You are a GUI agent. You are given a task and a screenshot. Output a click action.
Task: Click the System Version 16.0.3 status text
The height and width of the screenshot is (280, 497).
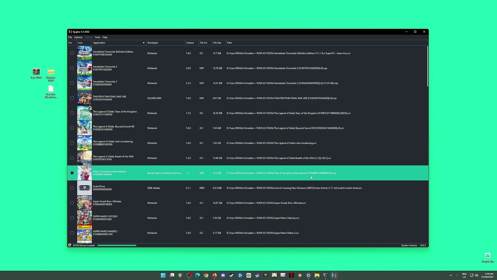click(x=414, y=245)
